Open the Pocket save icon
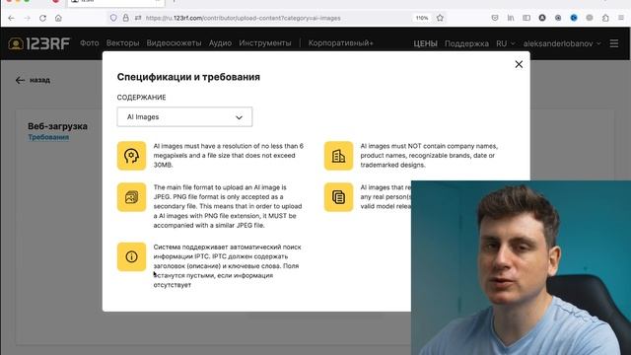This screenshot has height=355, width=631. (495, 18)
